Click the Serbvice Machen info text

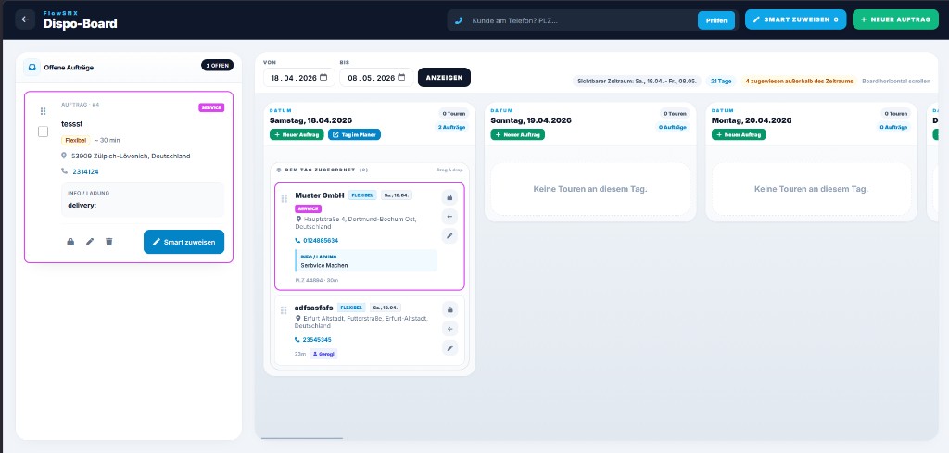tap(323, 265)
